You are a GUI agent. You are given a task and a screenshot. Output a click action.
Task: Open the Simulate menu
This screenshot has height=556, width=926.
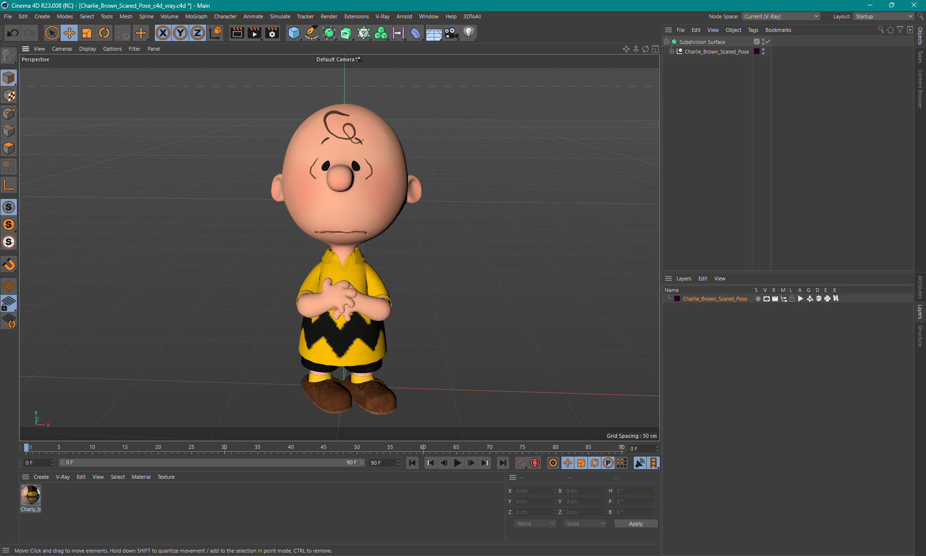280,16
